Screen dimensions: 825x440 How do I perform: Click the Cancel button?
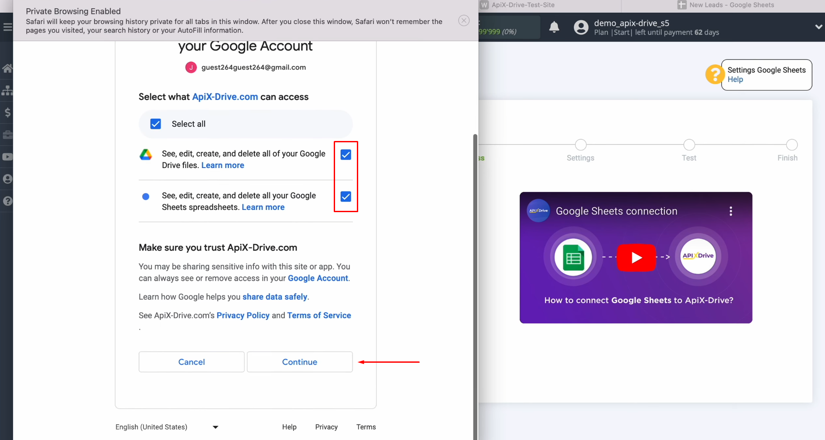click(192, 362)
